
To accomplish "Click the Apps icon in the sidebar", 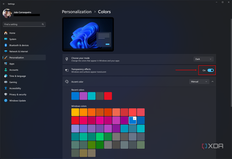I will (6, 64).
